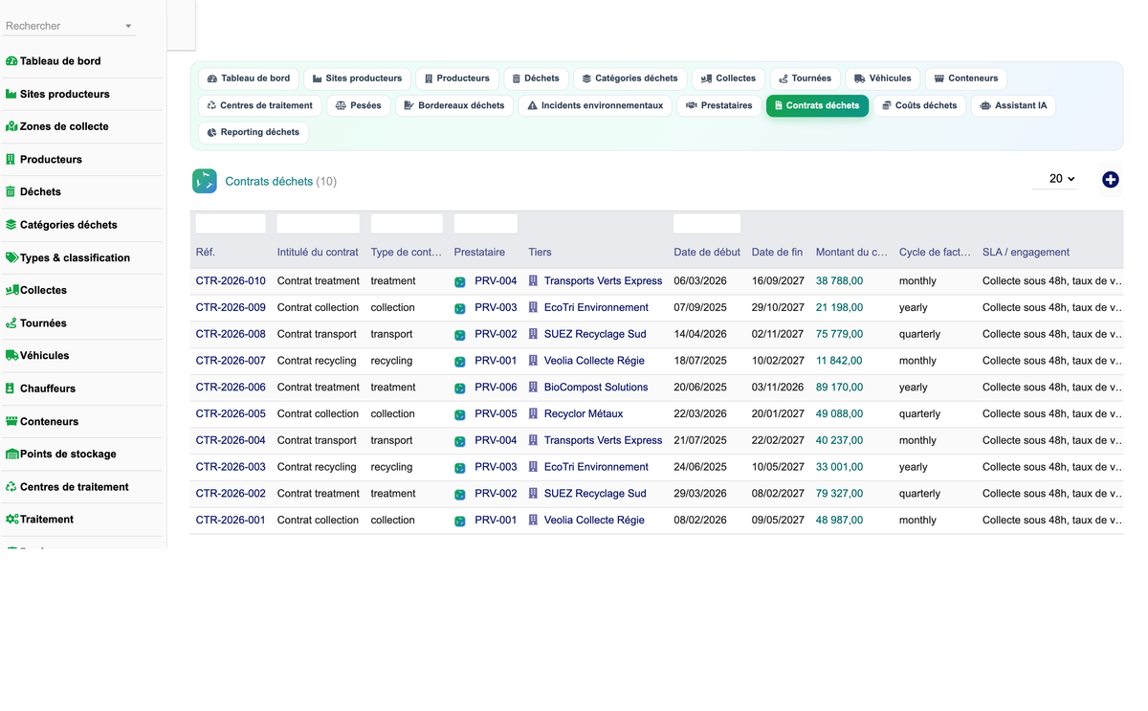Click the Traitement sidebar gears icon
The image size is (1148, 711).
pyautogui.click(x=12, y=519)
